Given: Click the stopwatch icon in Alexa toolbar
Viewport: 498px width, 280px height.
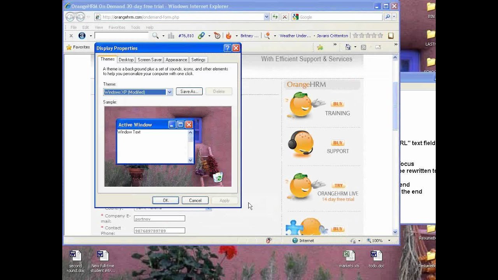Looking at the screenshot, I should coord(217,35).
